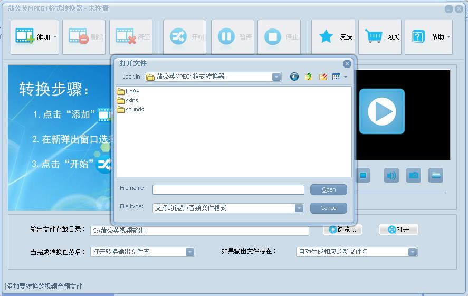468x296 pixels.
Task: Expand the 帮助 dropdown arrow
Action: coord(448,37)
